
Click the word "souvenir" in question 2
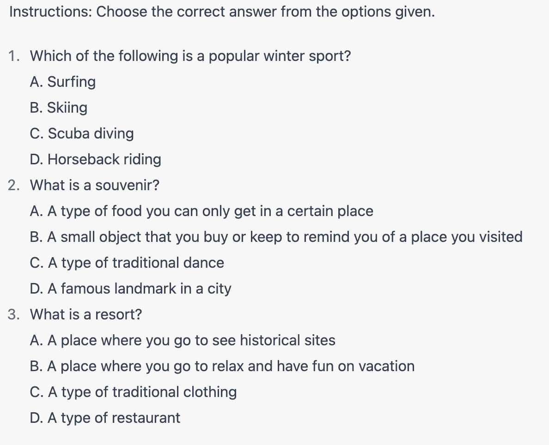pyautogui.click(x=127, y=185)
